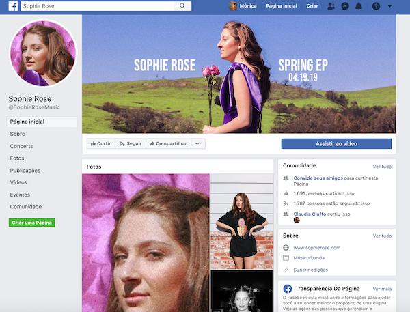Screen dimensions: 410x312
Task: Open the help question mark icon
Action: click(x=375, y=6)
